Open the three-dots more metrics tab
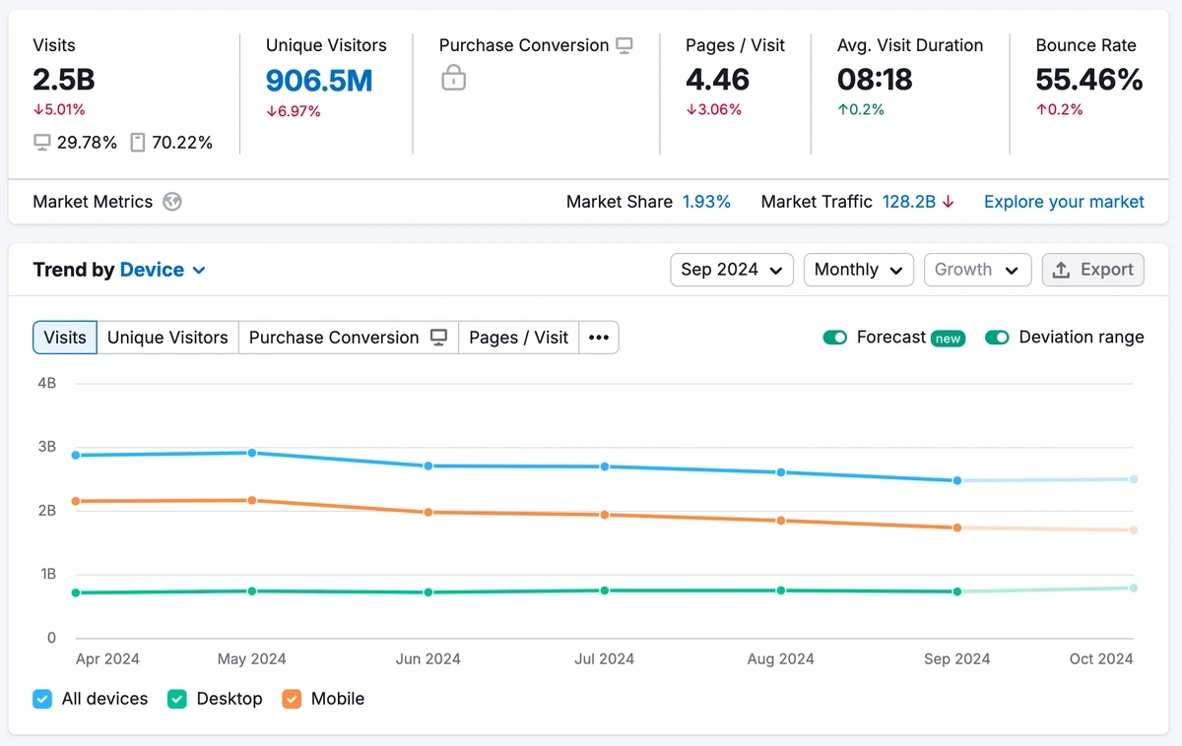 599,338
